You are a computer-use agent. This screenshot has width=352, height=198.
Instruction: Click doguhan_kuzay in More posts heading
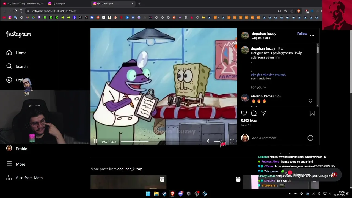[x=130, y=169]
